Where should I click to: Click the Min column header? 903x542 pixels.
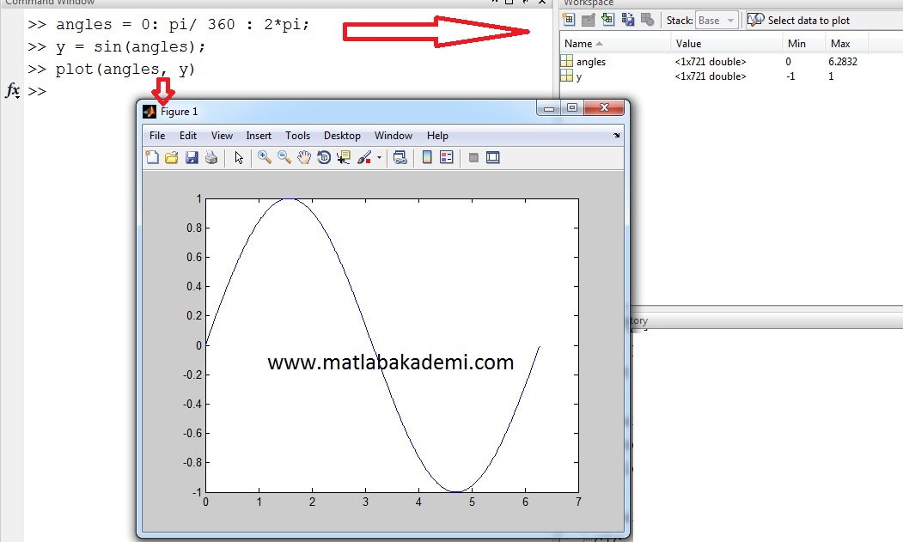click(802, 43)
